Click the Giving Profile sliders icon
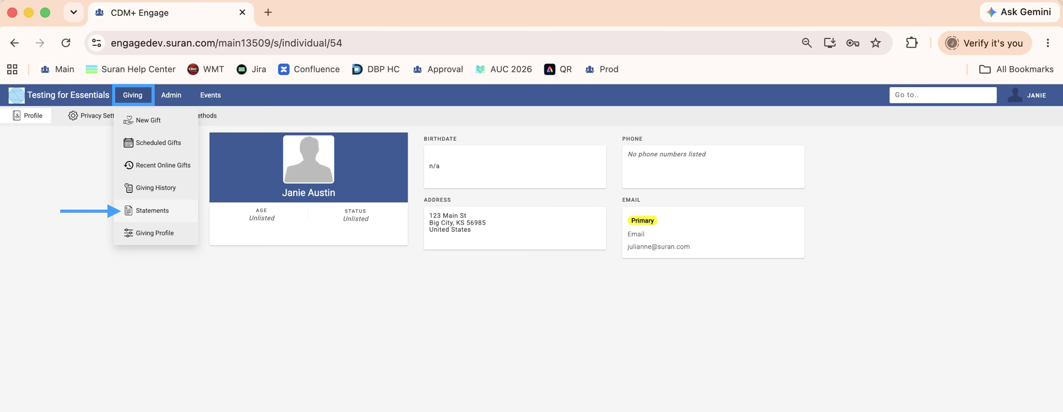Viewport: 1063px width, 412px height. [128, 233]
